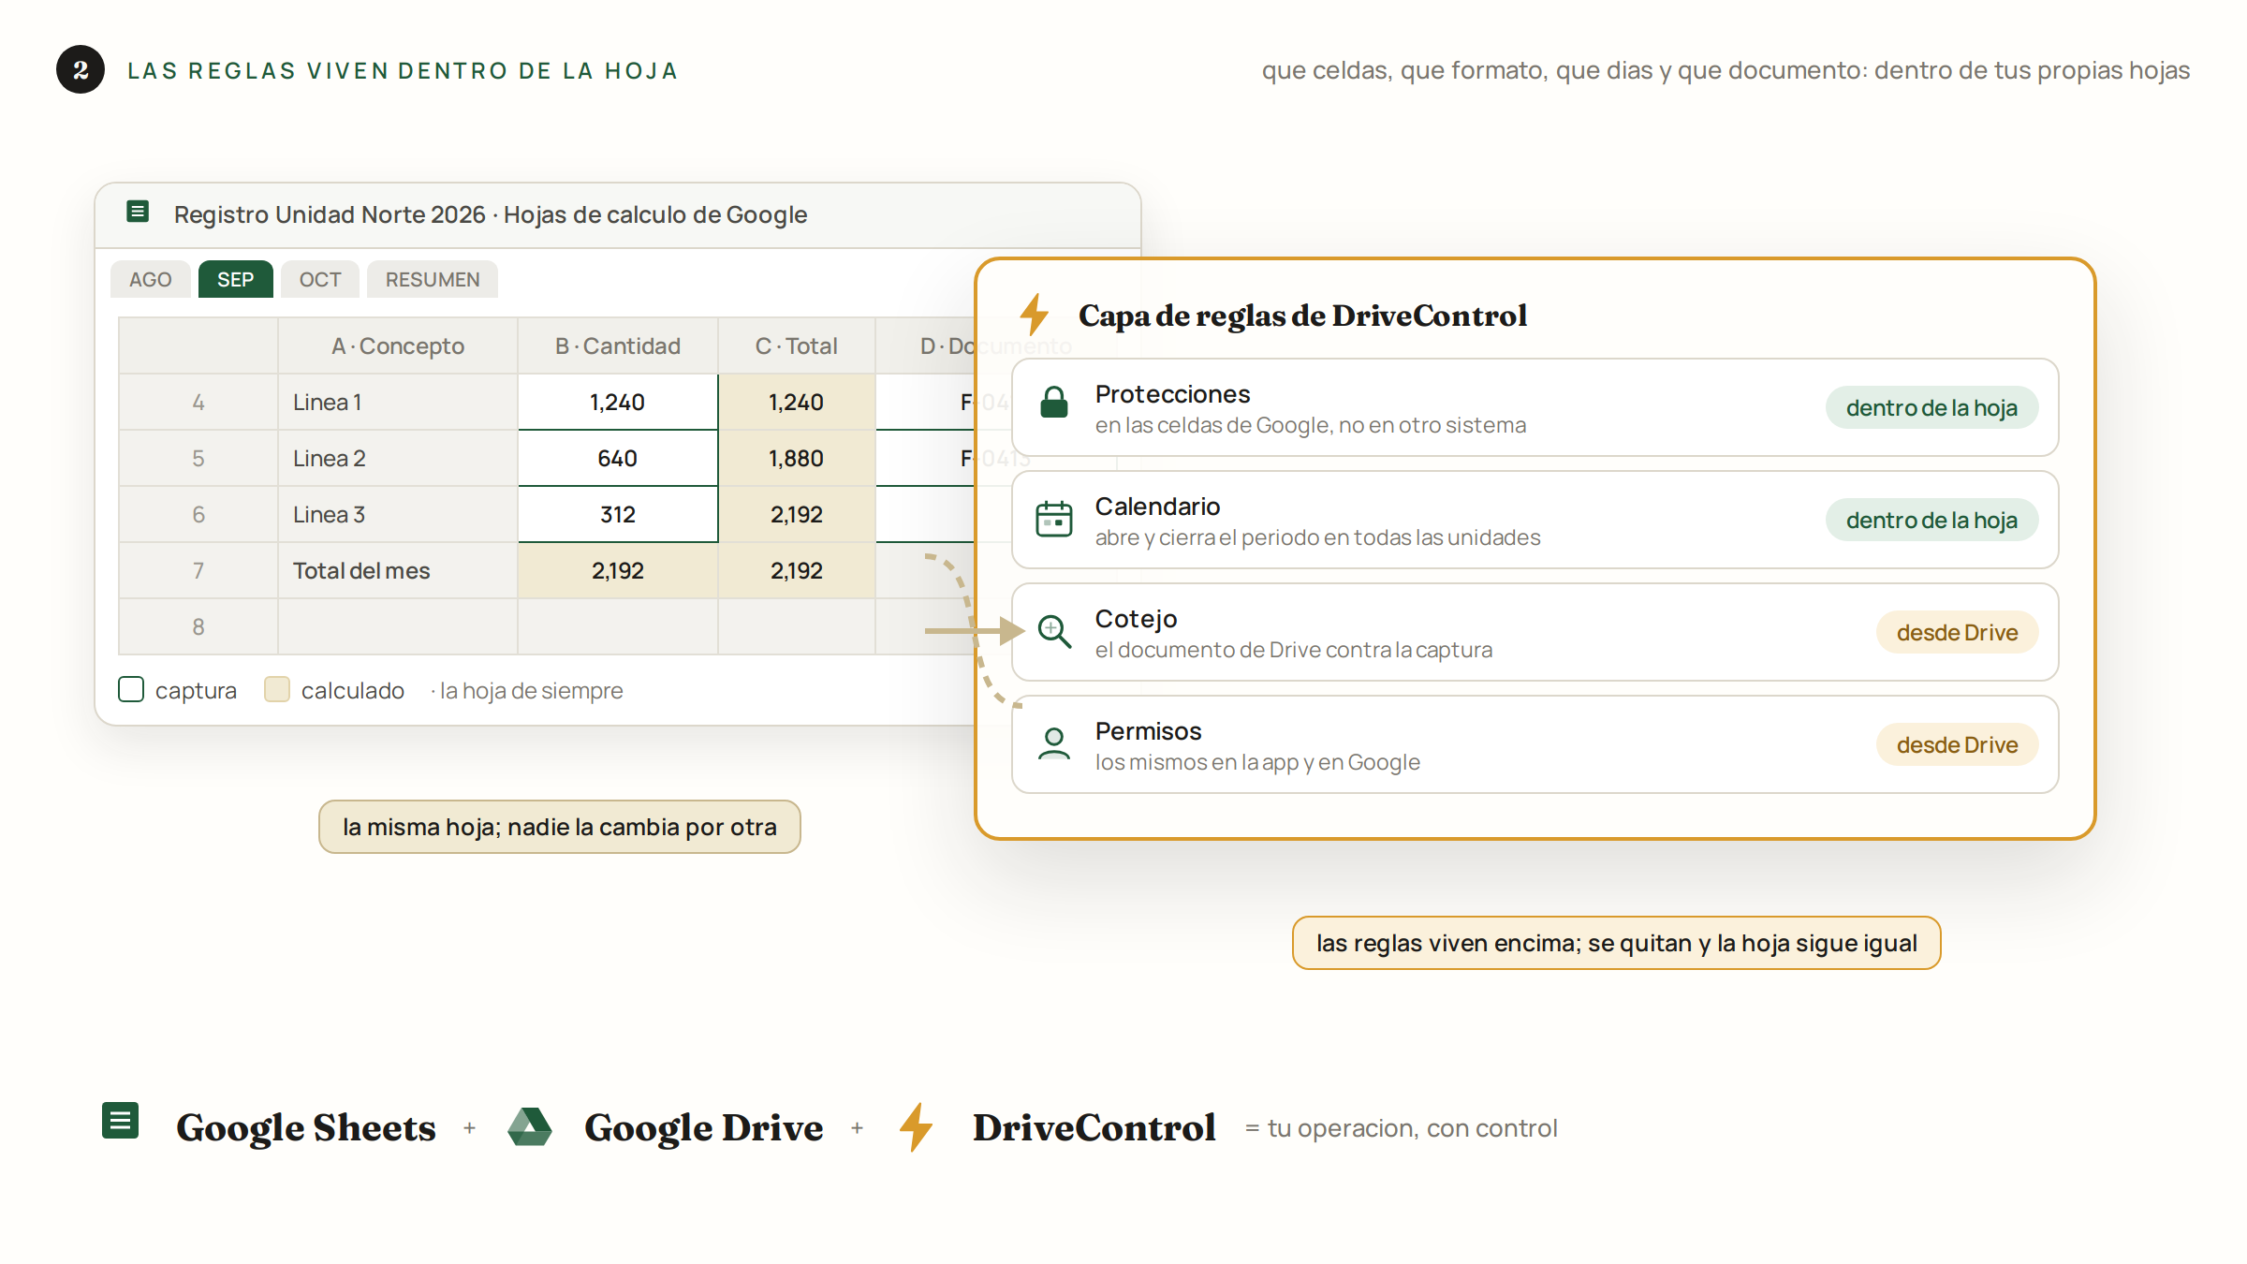This screenshot has height=1264, width=2247.
Task: Toggle the captura legend checkbox
Action: [x=131, y=690]
